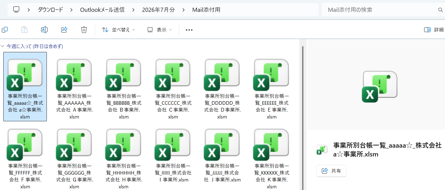The image size is (445, 190).
Task: Click the small Excel icon beside details file name
Action: click(x=322, y=150)
